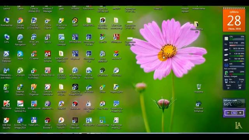Launch Reg Organizer
The width and height of the screenshot is (249, 140).
34,90
